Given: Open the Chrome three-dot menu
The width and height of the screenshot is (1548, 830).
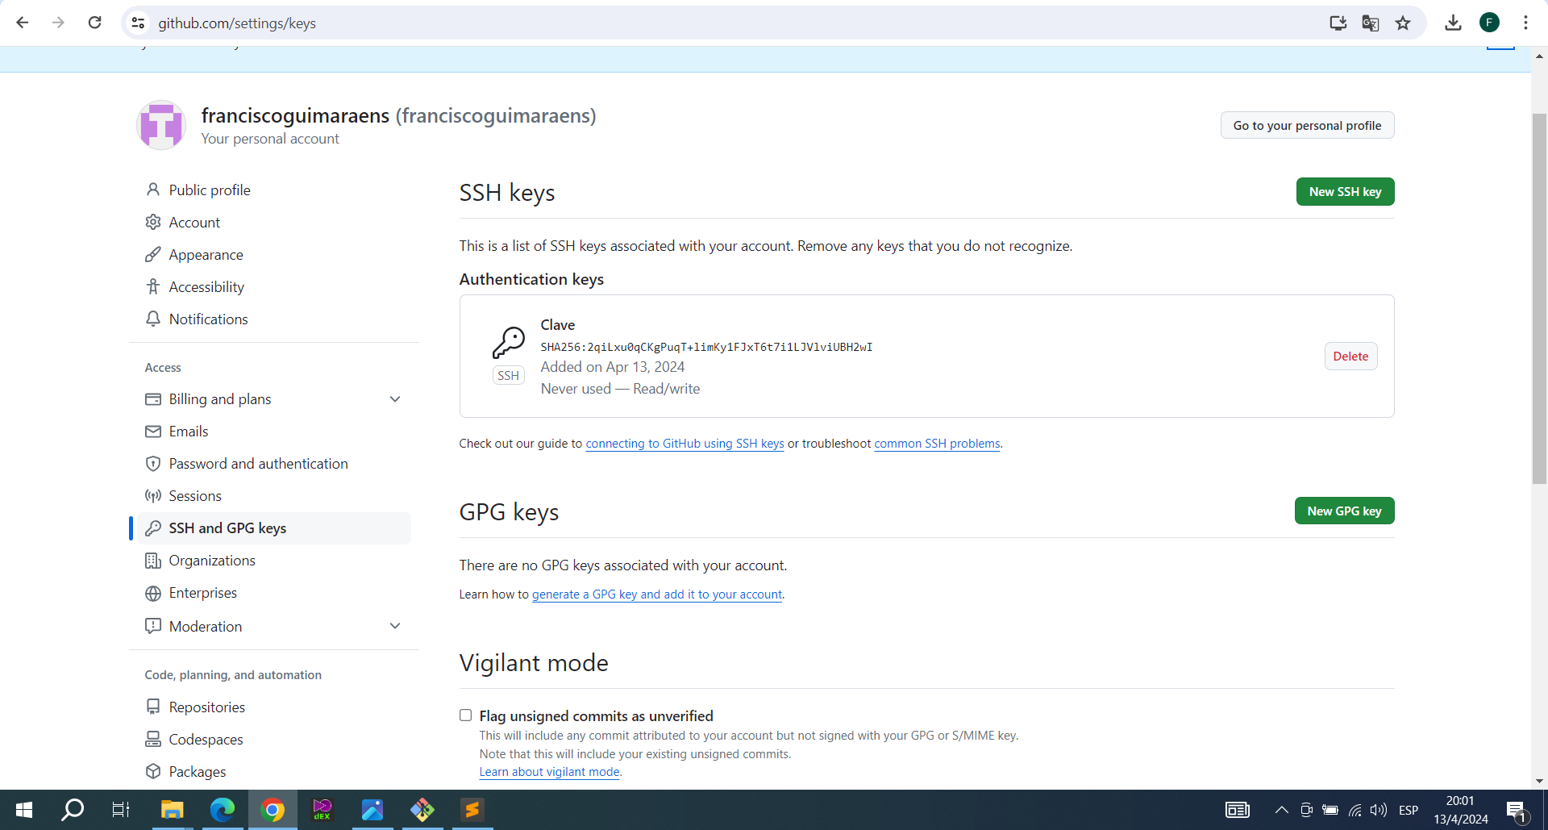Looking at the screenshot, I should [x=1525, y=23].
